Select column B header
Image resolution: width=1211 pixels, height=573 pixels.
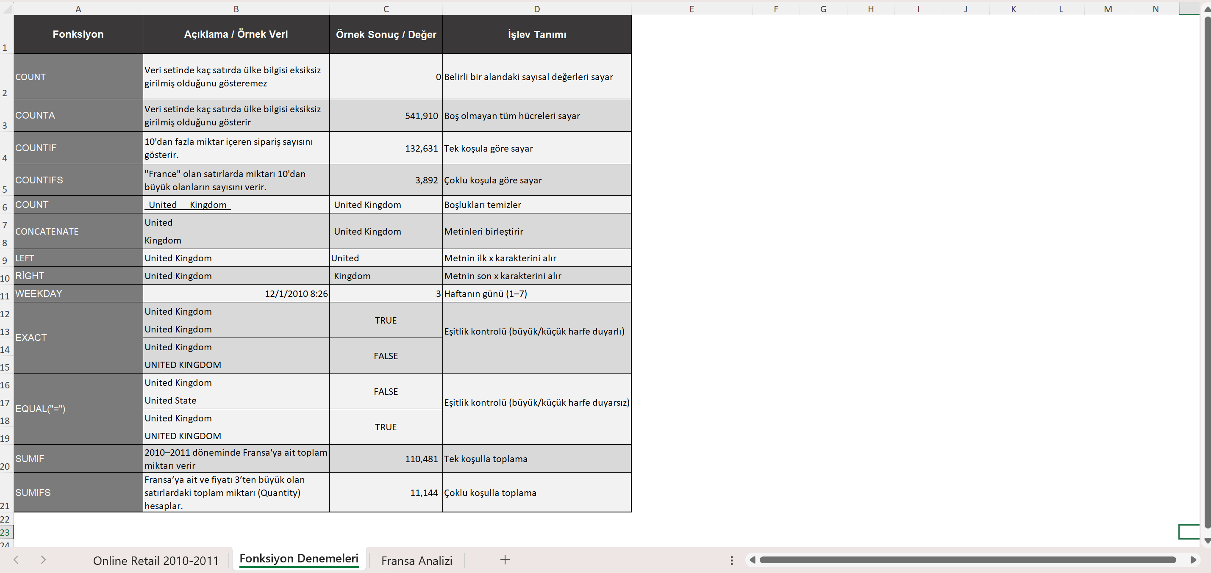pos(236,9)
